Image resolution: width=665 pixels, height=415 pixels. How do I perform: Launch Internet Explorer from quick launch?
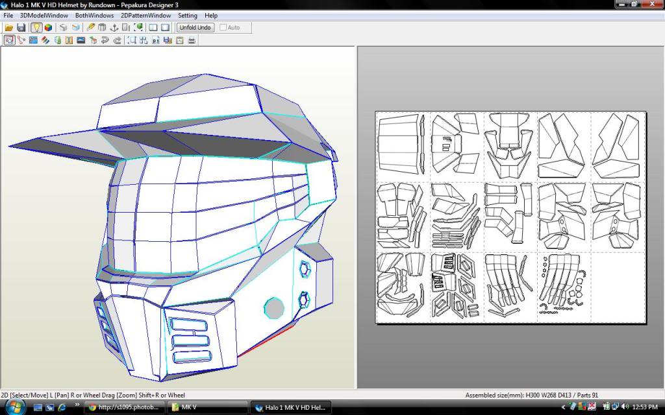[x=62, y=407]
